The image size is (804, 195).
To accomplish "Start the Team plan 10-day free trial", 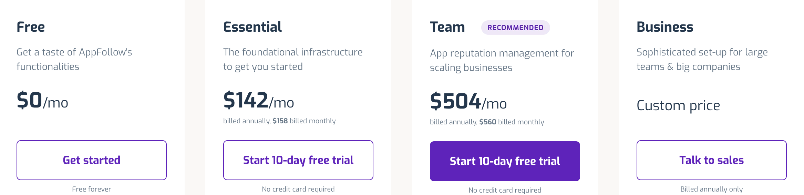I will [505, 161].
